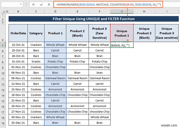Select Crackers cell in row 18
The width and height of the screenshot is (180, 128).
click(36, 117)
